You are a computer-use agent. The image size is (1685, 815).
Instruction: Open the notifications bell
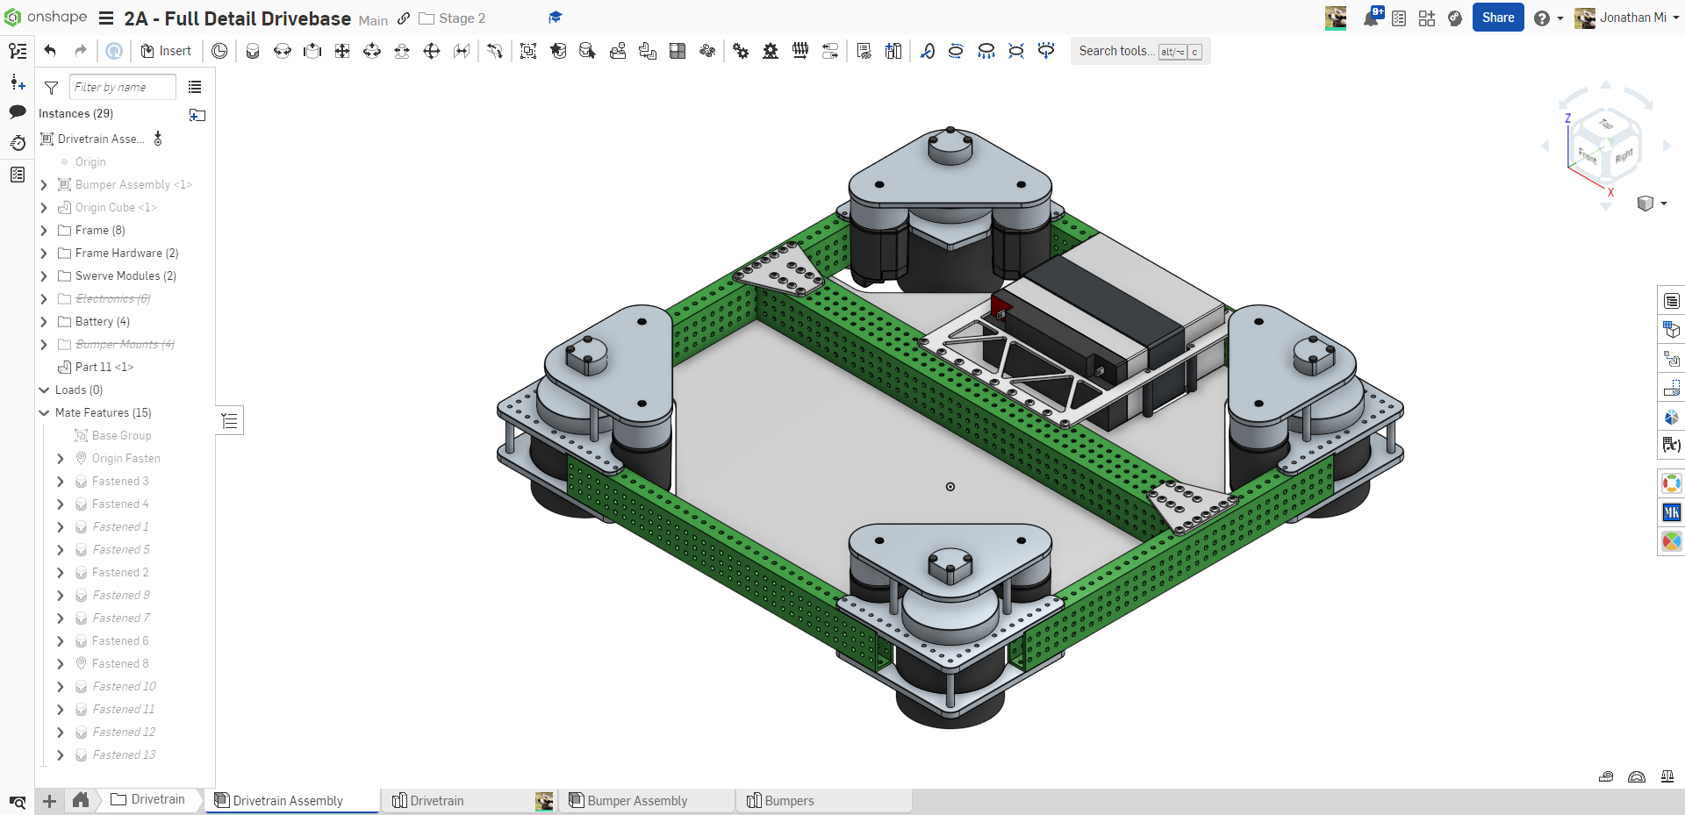coord(1370,18)
